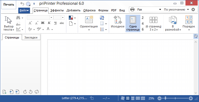
Task: Select 2 pages per sheet
Action: [x=143, y=18]
